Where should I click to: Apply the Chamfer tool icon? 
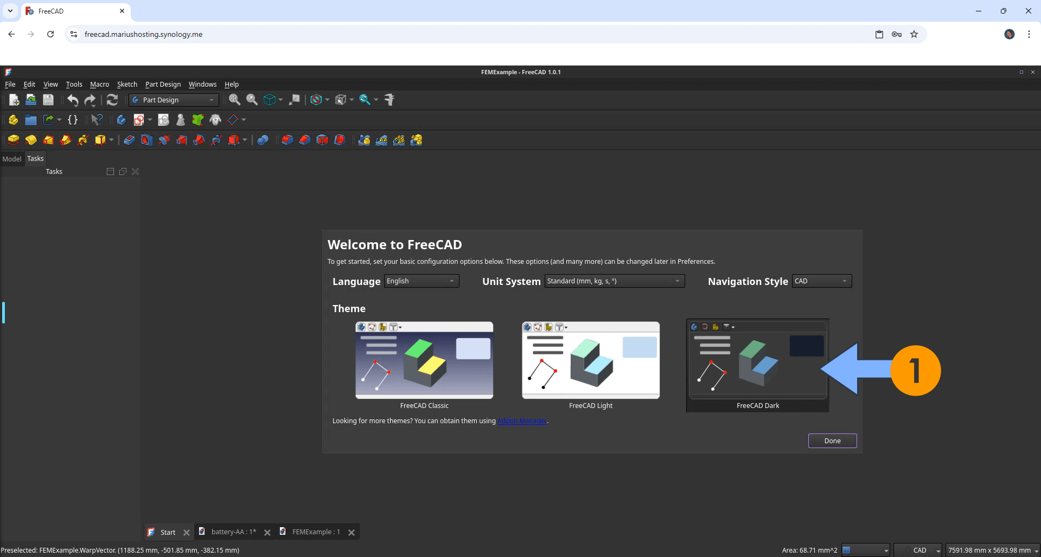click(x=305, y=140)
